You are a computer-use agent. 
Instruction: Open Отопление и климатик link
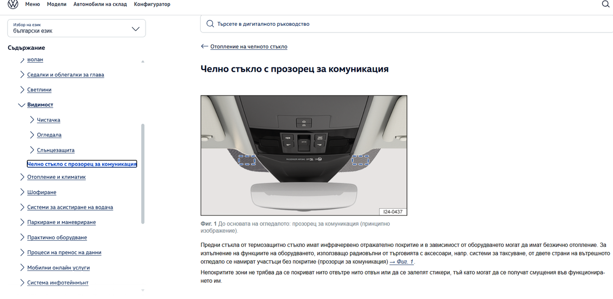click(x=57, y=177)
